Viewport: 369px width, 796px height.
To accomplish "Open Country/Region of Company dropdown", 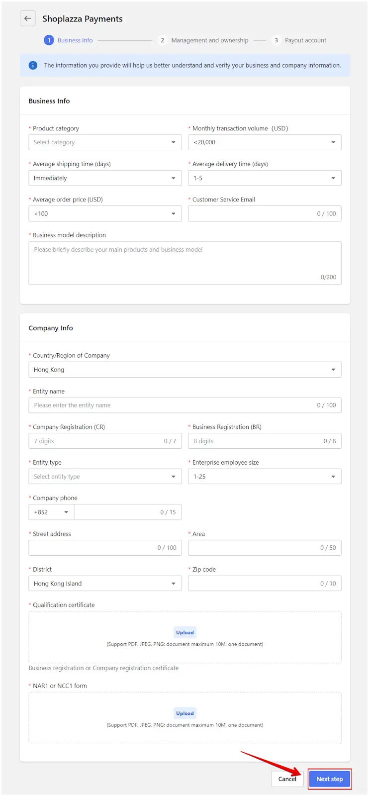I will [185, 370].
